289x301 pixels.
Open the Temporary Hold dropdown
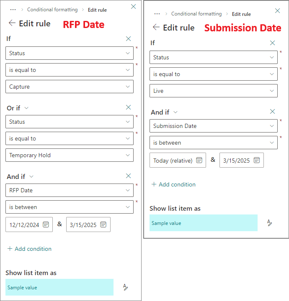70,155
